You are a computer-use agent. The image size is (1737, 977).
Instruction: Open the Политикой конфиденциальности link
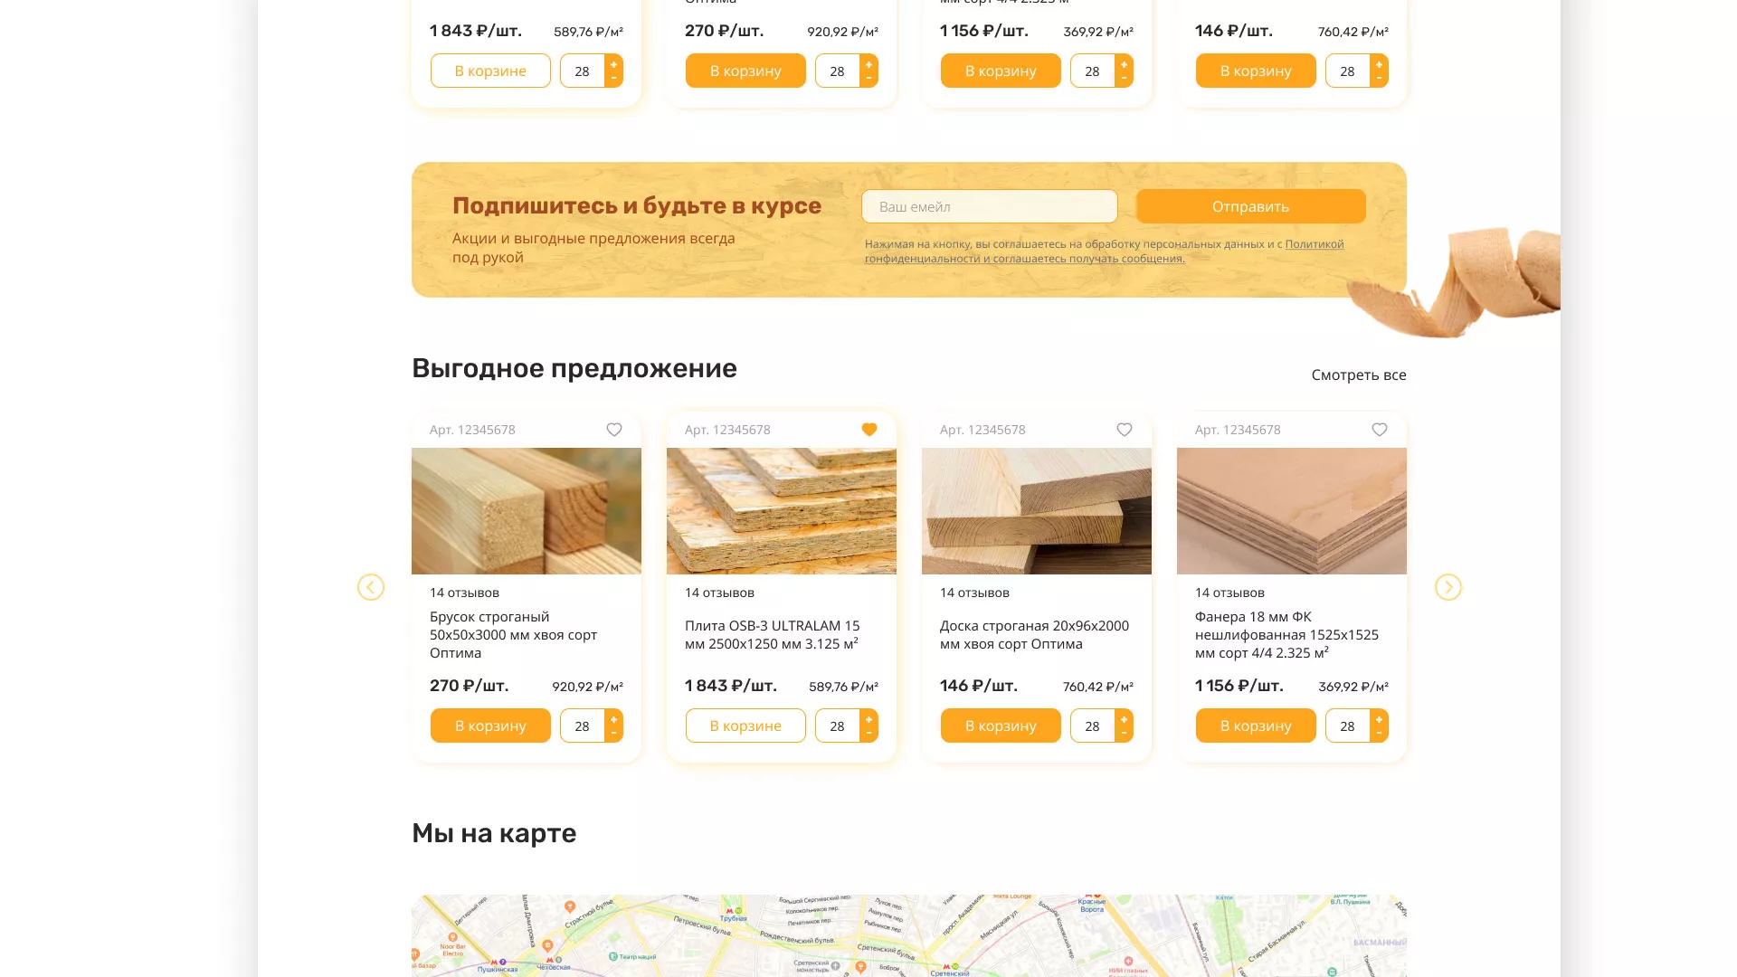pyautogui.click(x=1314, y=244)
